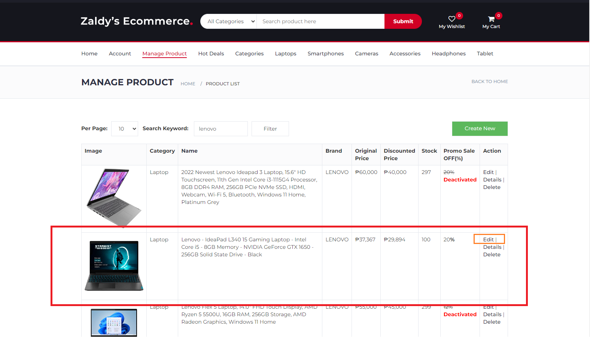The width and height of the screenshot is (590, 342).
Task: View Details of the Lenovo Flex 5
Action: coord(492,314)
